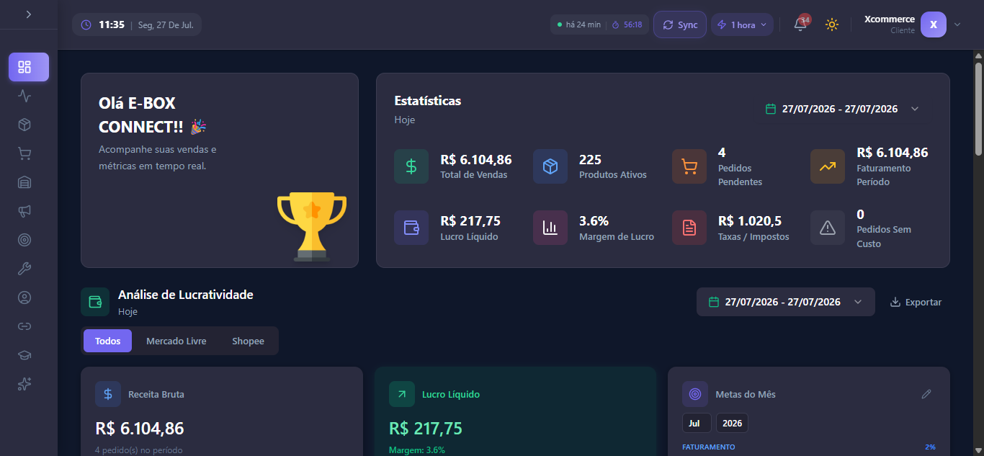Click the Exportar button
984x456 pixels.
coord(916,302)
